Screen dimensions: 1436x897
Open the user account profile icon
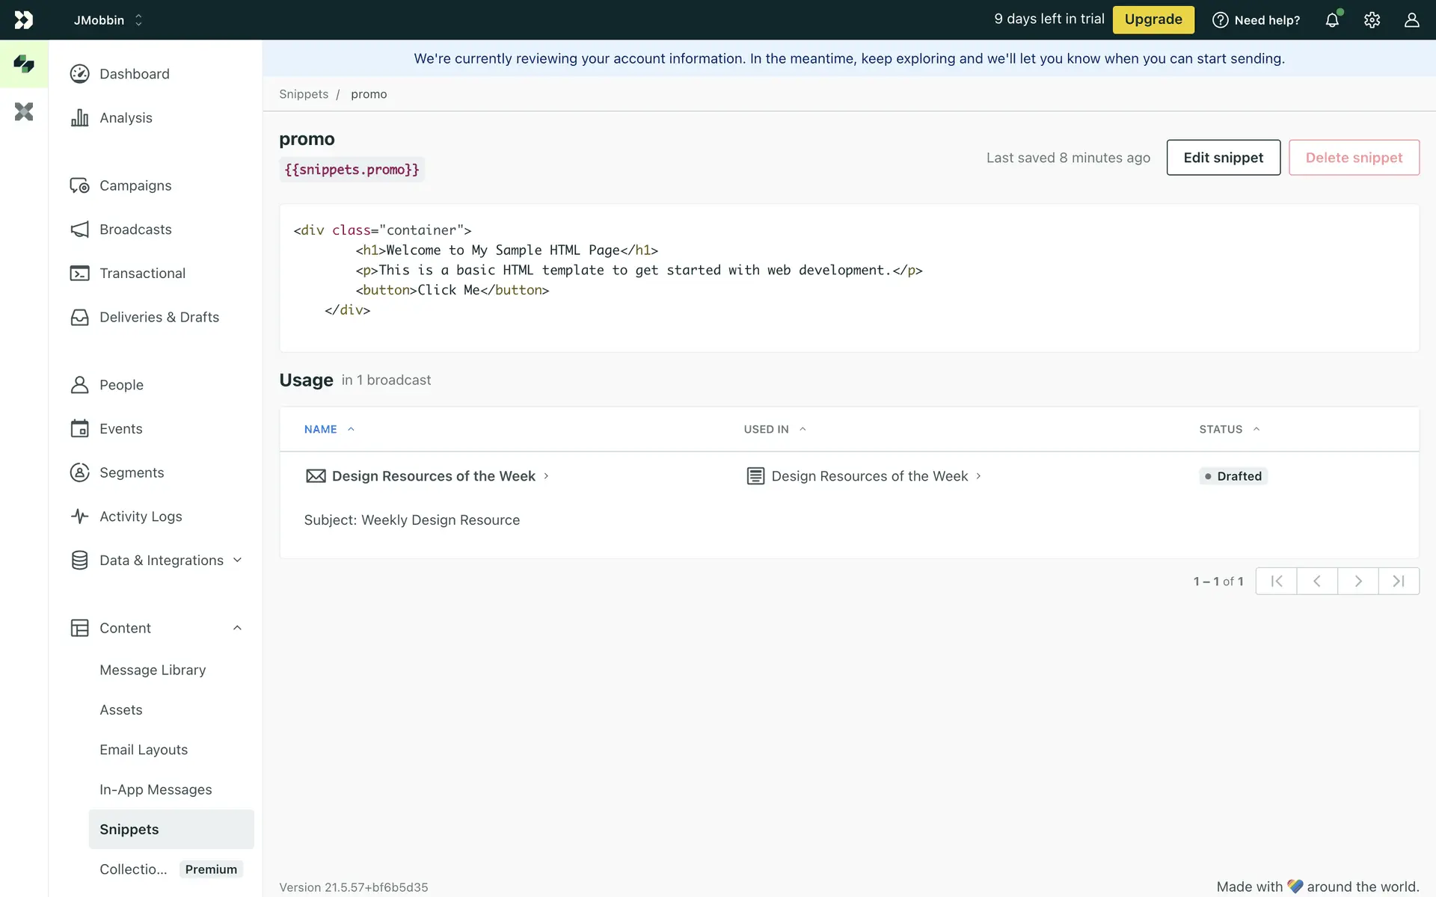[x=1411, y=20]
